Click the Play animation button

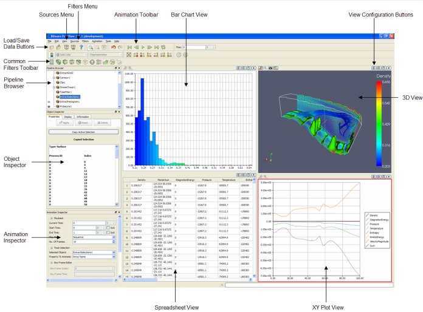142,47
